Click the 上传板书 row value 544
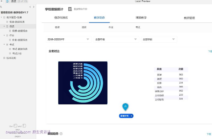Screen dimensions: 212x139 181,99
